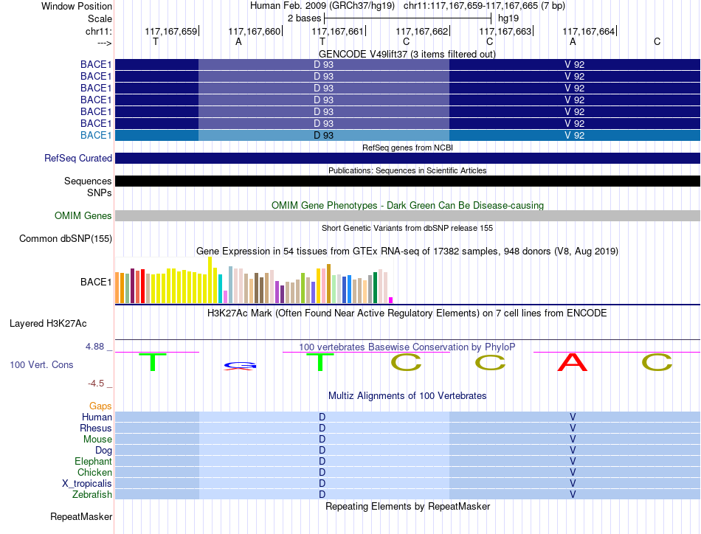
Task: Open the RefSeq Curated track label
Action: click(78, 158)
